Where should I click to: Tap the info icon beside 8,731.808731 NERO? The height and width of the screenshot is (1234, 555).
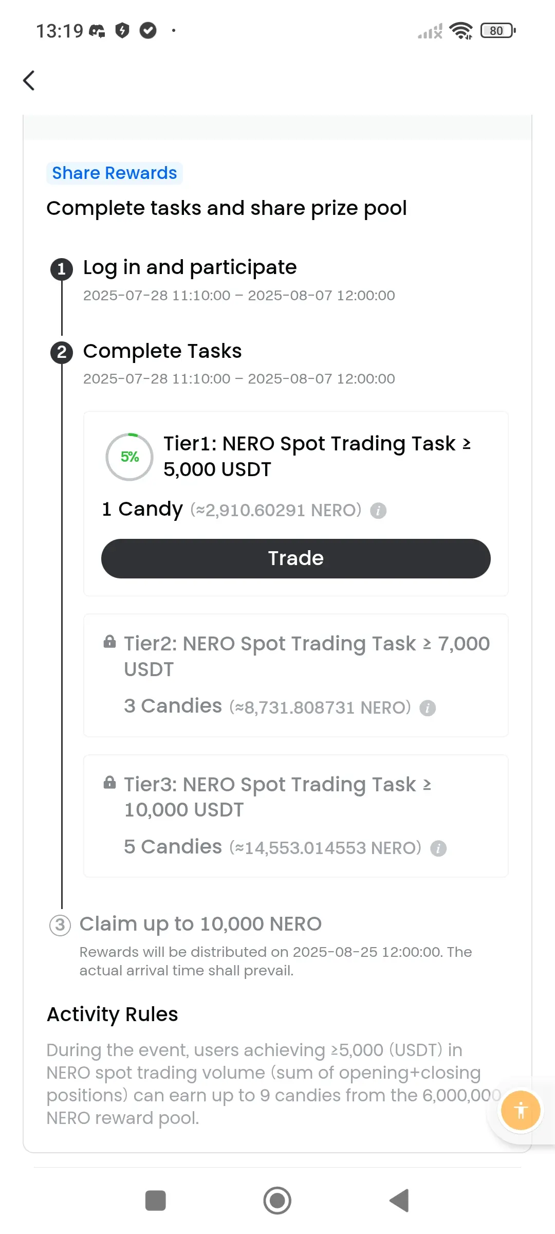click(x=428, y=708)
